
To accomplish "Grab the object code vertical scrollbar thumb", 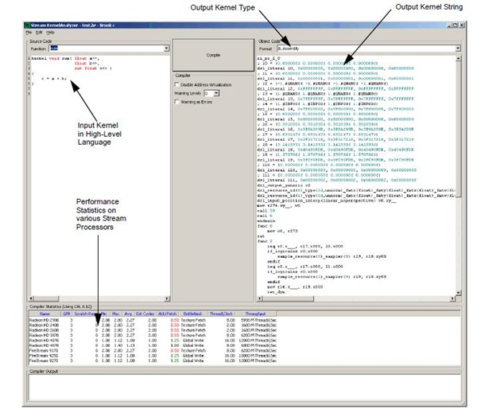I will coord(459,130).
